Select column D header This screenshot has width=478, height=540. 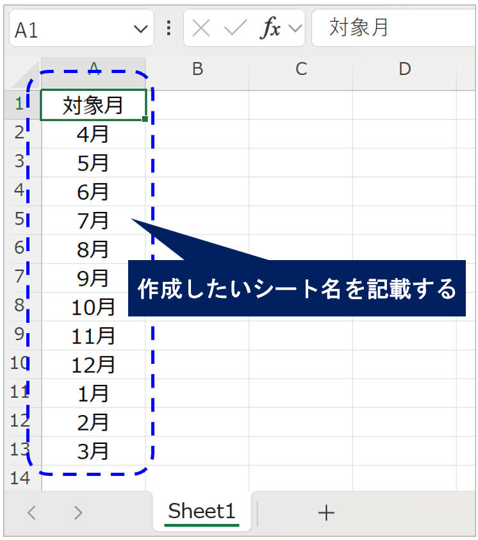point(405,74)
